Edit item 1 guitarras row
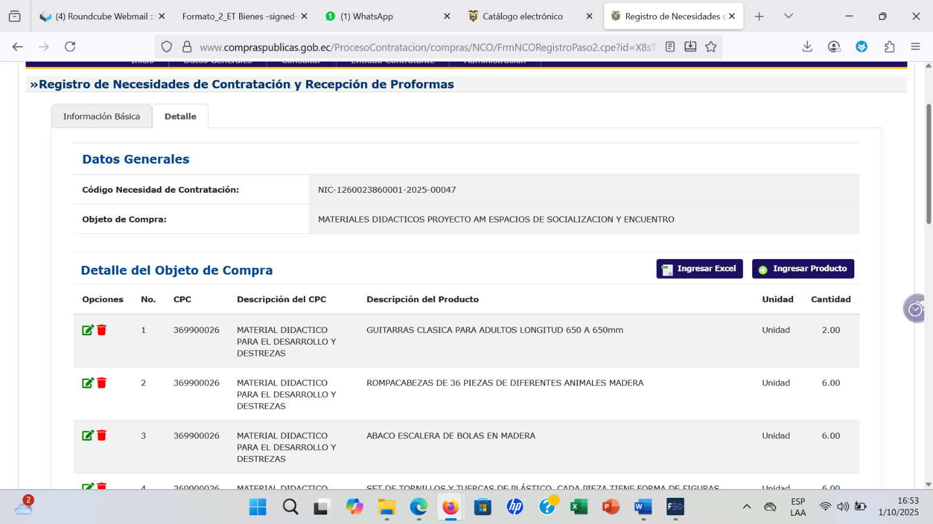This screenshot has width=933, height=524. point(87,330)
